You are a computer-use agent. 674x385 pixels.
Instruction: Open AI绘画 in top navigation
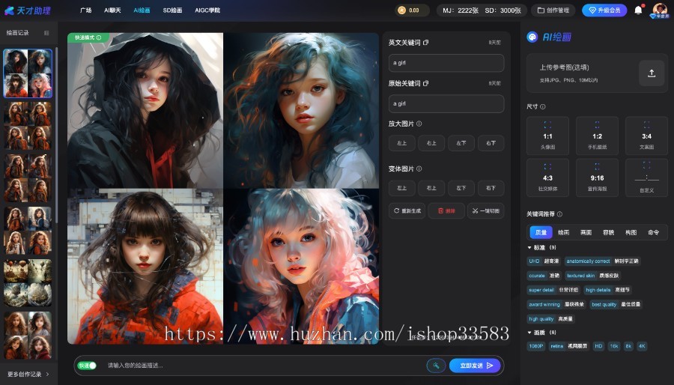coord(142,10)
